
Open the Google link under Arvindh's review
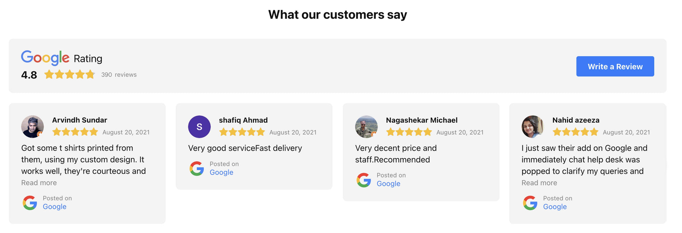[x=55, y=207]
